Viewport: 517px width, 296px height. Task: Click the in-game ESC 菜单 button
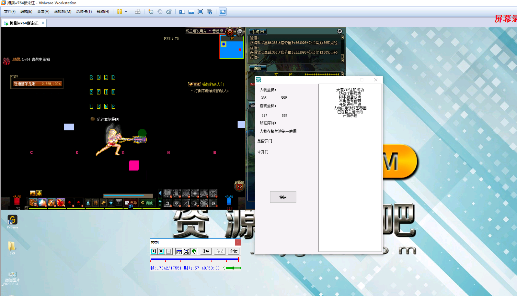(131, 203)
